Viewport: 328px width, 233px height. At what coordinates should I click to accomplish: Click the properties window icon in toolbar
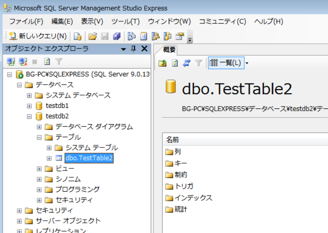(180, 36)
